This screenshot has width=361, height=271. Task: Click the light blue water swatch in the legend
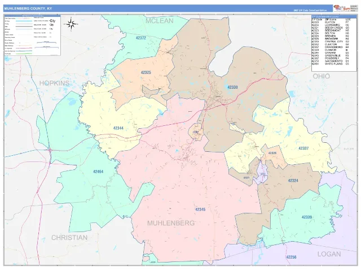tap(24, 21)
